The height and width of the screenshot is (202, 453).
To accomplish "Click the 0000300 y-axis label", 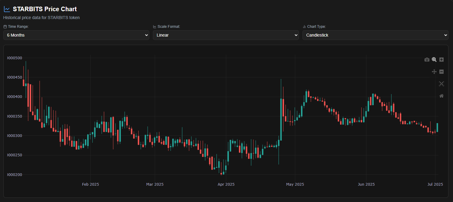I will 15,136.
